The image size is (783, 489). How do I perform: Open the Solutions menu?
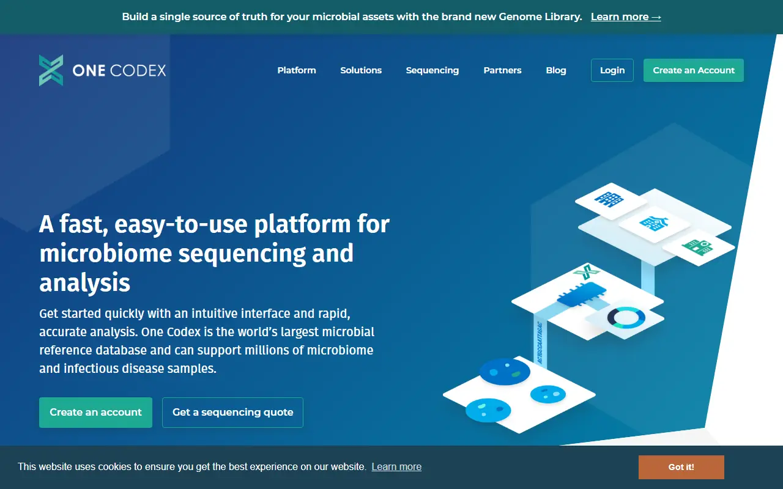click(x=361, y=70)
